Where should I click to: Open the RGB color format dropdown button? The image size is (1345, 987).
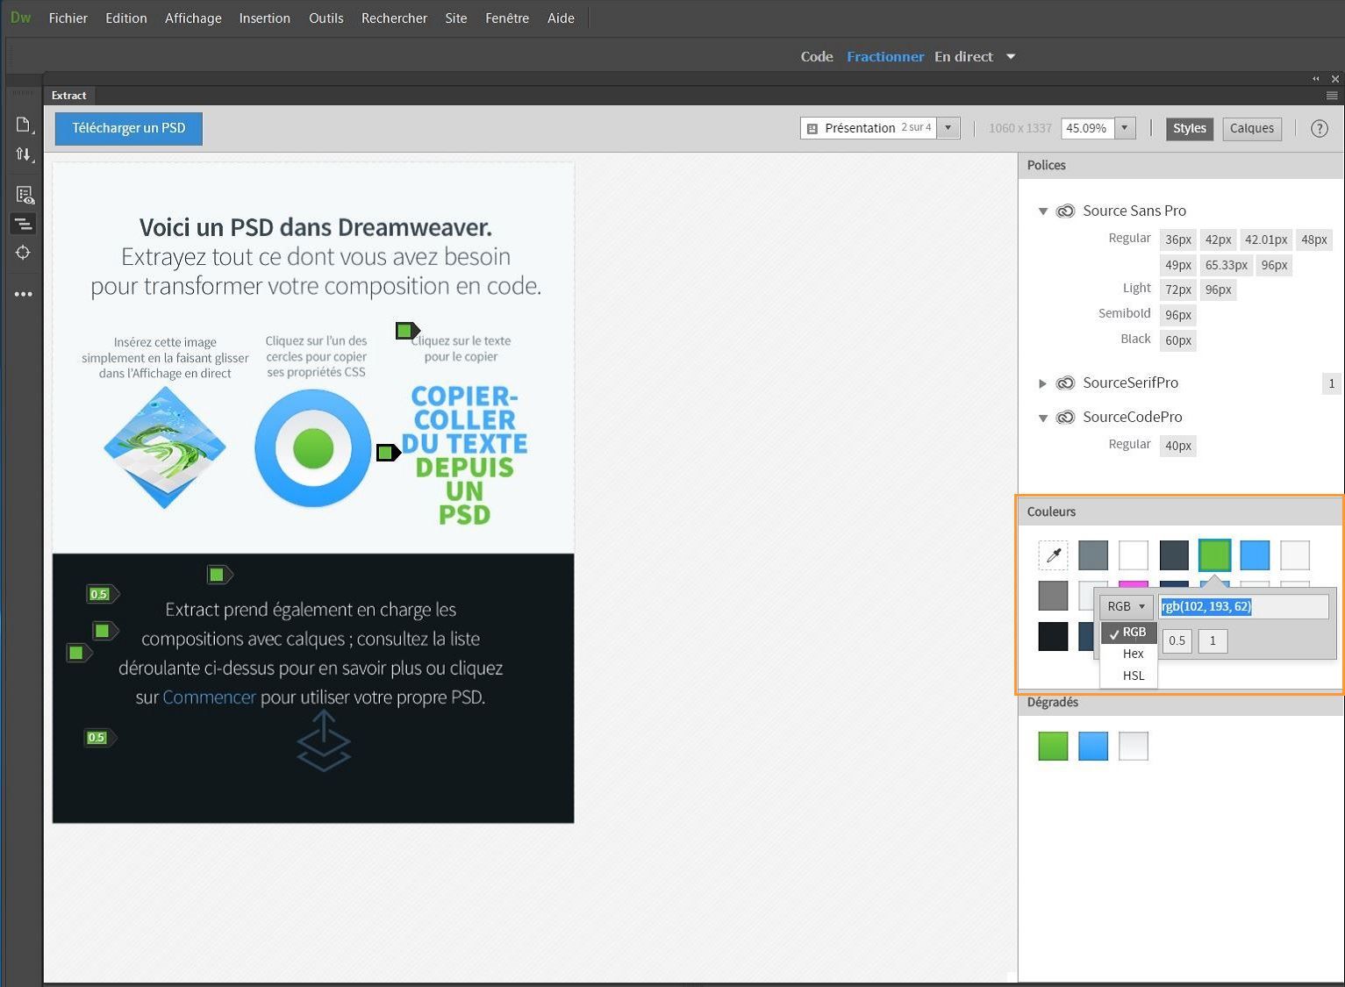pyautogui.click(x=1127, y=606)
